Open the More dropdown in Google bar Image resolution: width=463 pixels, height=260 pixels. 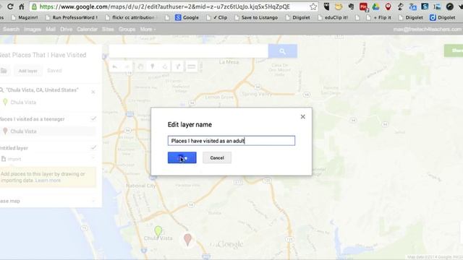click(148, 29)
